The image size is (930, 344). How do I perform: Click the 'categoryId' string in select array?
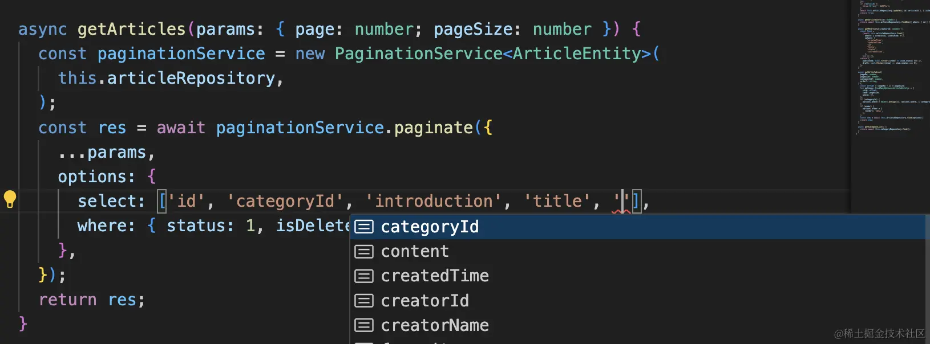pos(285,201)
